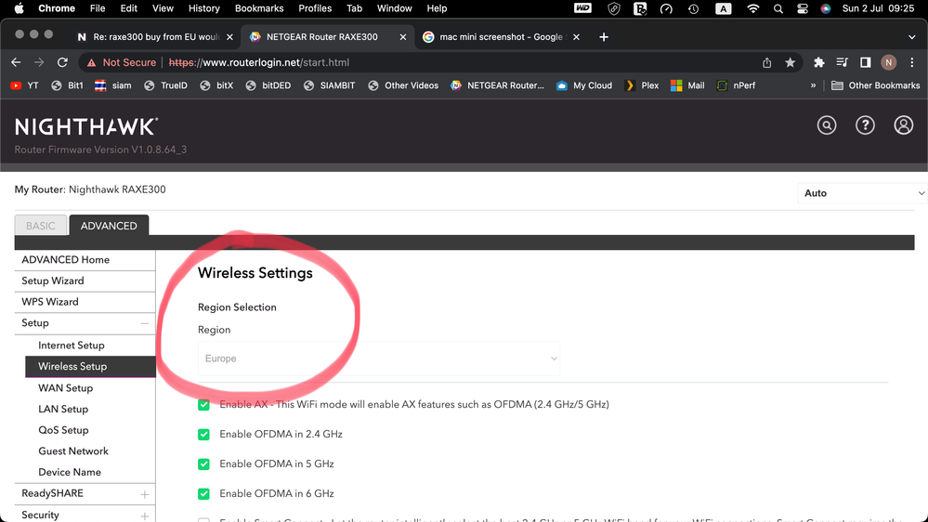Viewport: 928px width, 522px height.
Task: Click the browser forward arrow
Action: (x=39, y=62)
